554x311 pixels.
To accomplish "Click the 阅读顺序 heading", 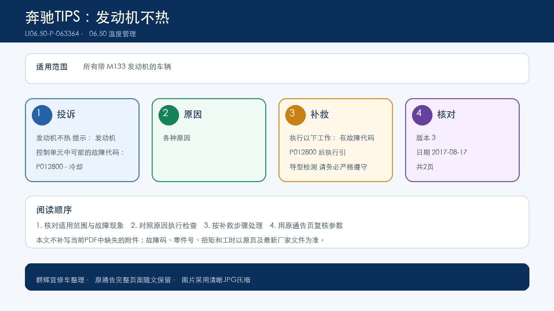I will coord(54,210).
